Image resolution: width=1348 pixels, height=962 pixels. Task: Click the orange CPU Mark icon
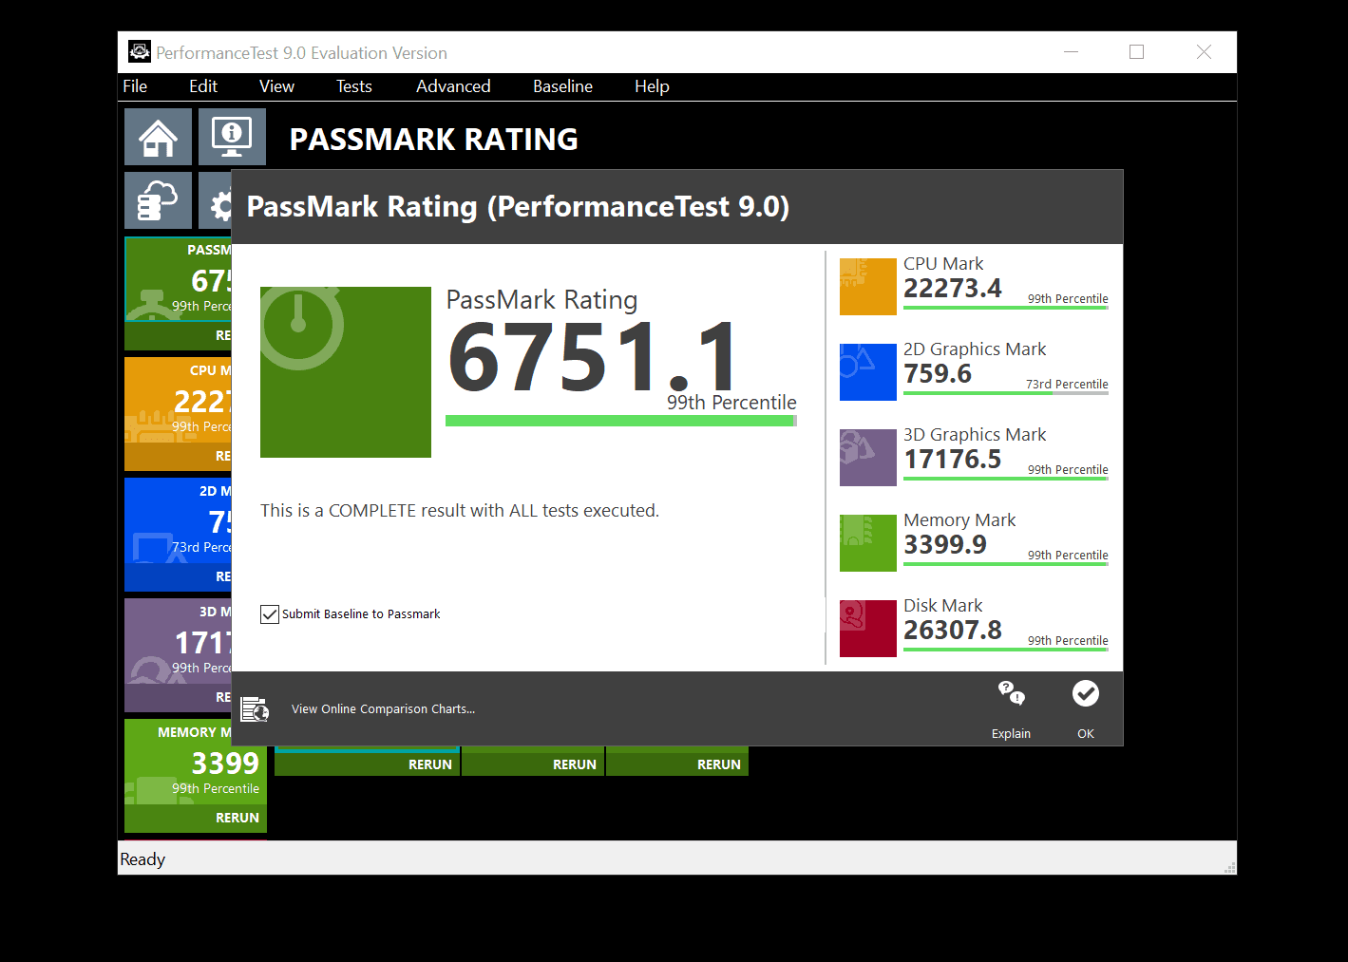[868, 287]
